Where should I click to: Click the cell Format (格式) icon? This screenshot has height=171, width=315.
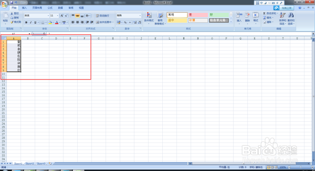pyautogui.click(x=255, y=15)
